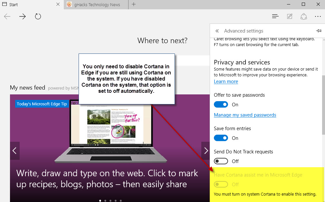This screenshot has width=325, height=202.
Task: Select first carousel dot indicator
Action: click(x=100, y=200)
